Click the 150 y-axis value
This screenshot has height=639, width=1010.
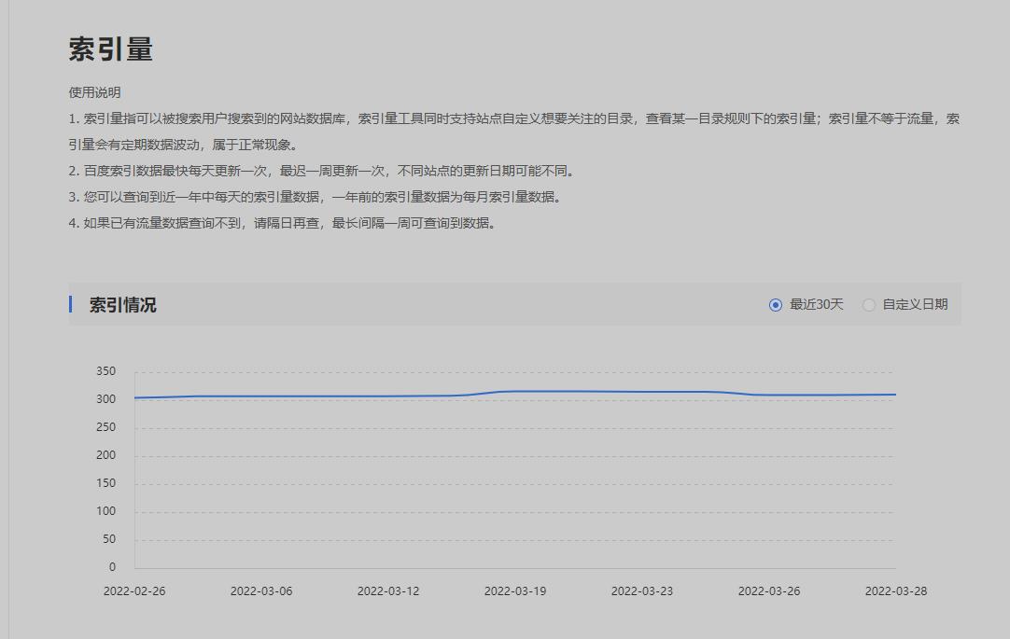pos(106,483)
